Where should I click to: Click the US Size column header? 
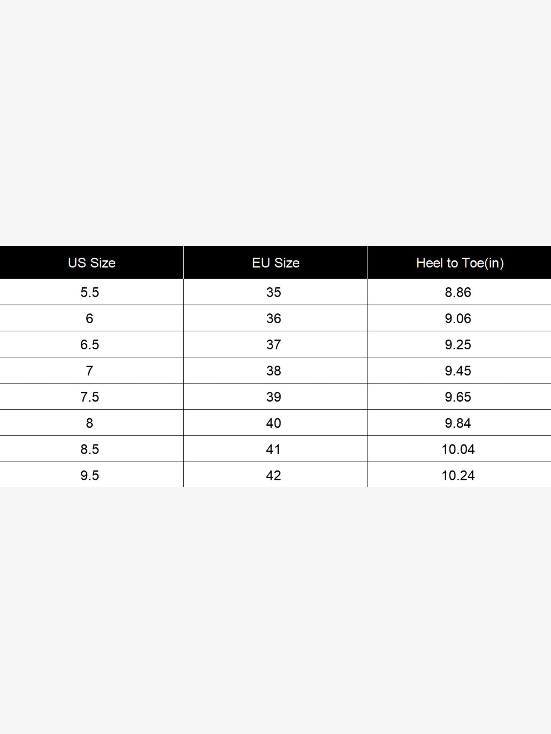(x=91, y=262)
